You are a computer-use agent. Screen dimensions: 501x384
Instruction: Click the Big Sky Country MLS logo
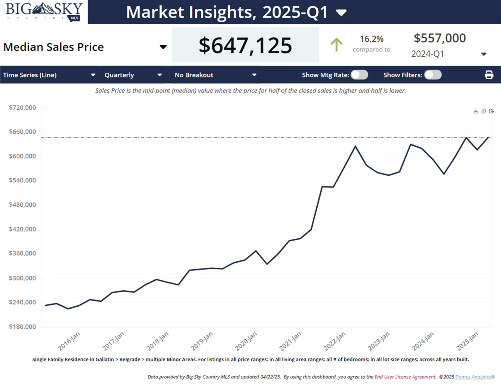coord(44,12)
